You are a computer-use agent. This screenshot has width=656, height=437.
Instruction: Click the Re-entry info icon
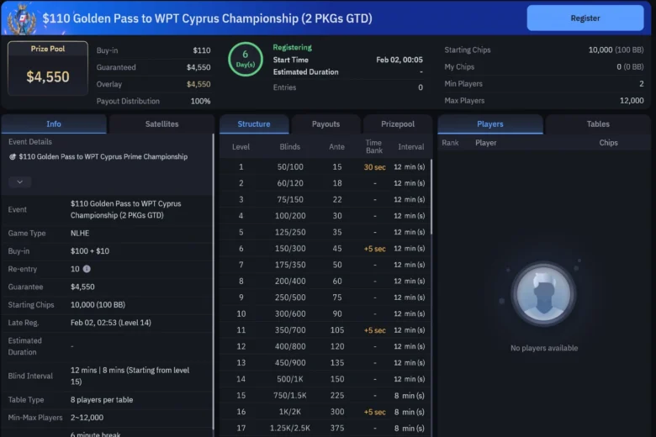coord(87,269)
